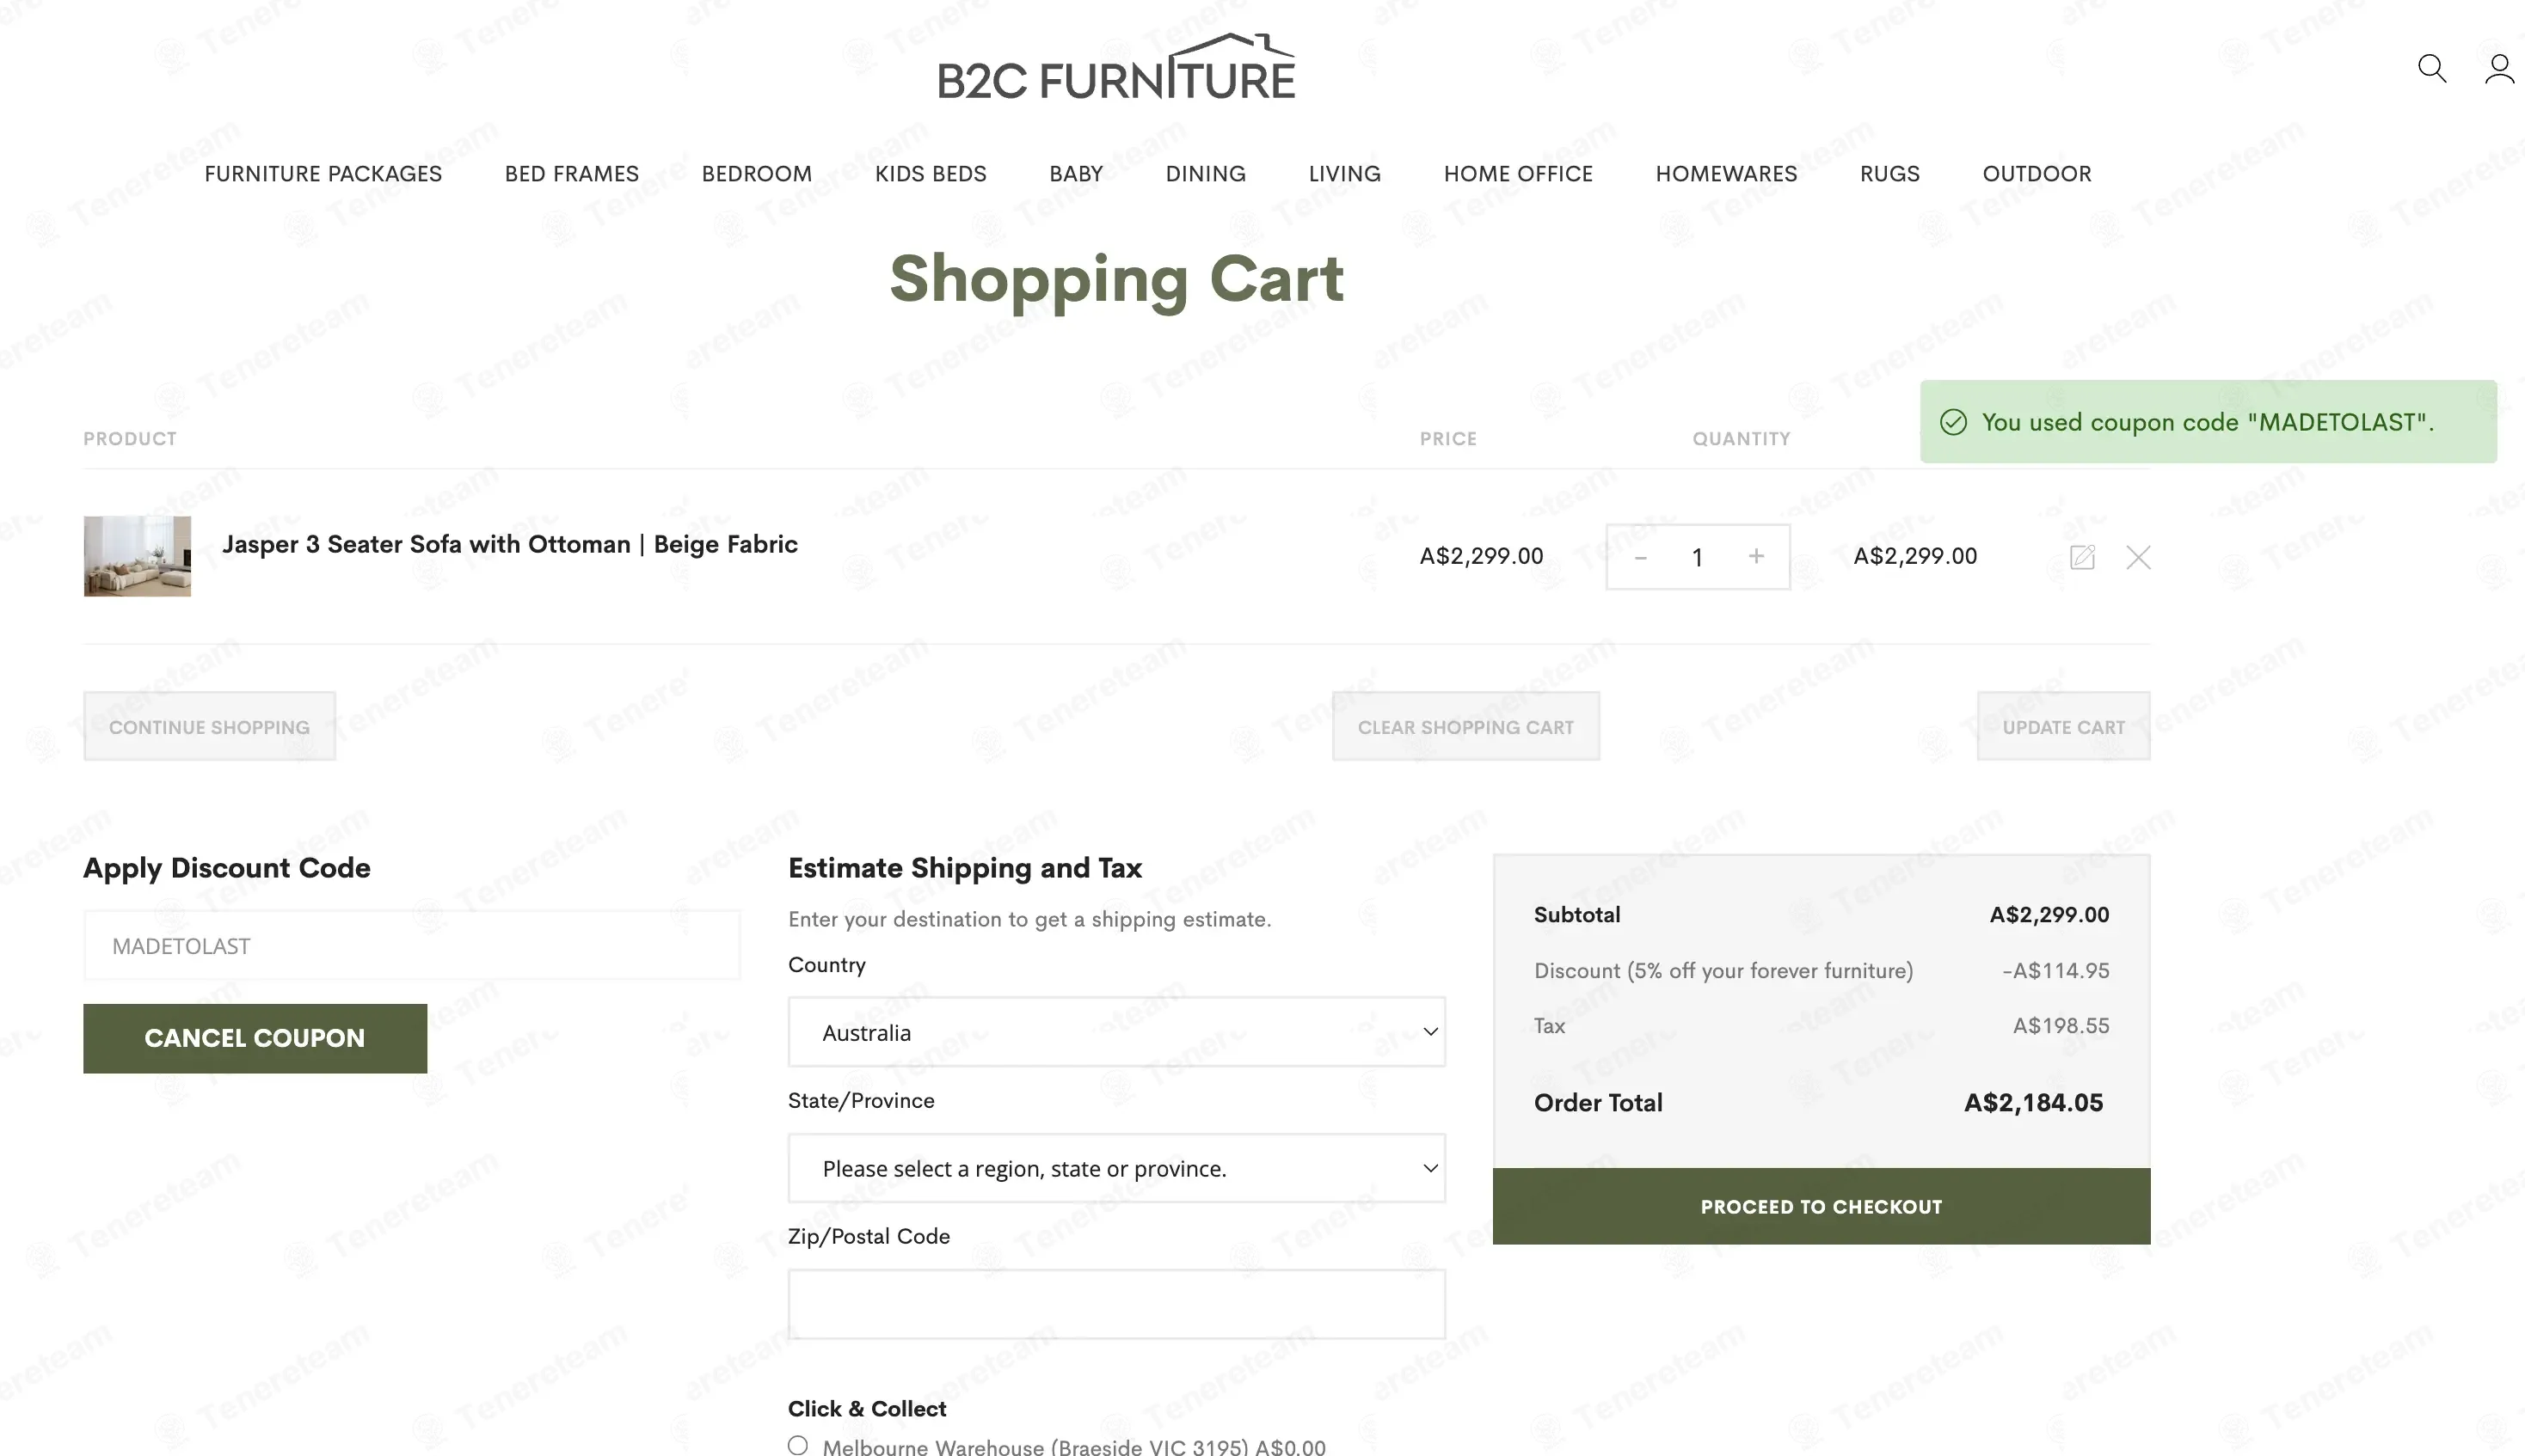The image size is (2525, 1456).
Task: Open Furniture Packages menu
Action: pos(323,174)
